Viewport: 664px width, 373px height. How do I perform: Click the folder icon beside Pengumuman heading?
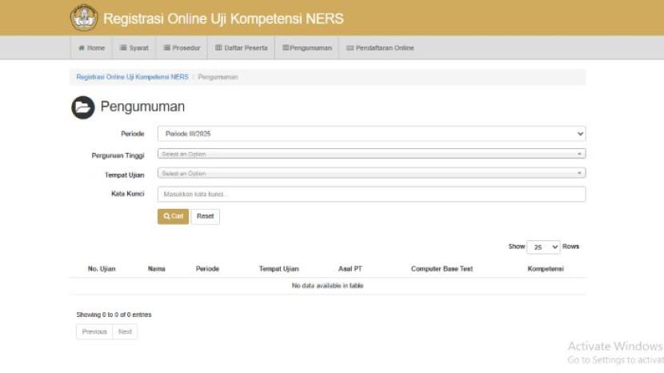pyautogui.click(x=83, y=107)
